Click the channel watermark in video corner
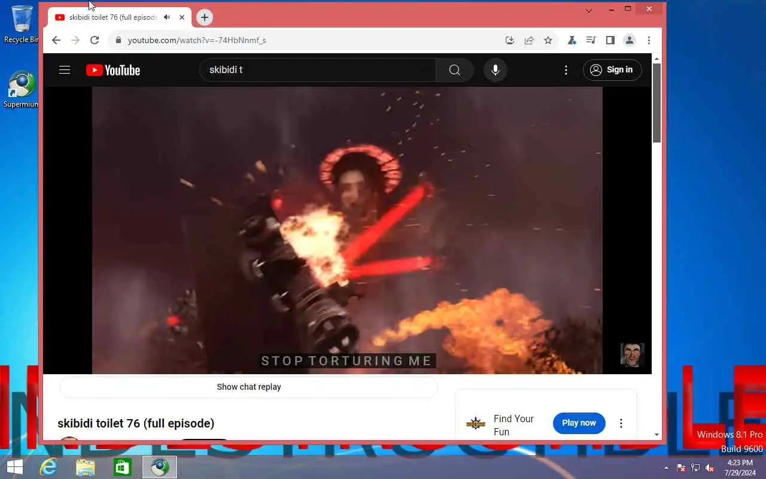The image size is (766, 479). pyautogui.click(x=632, y=354)
